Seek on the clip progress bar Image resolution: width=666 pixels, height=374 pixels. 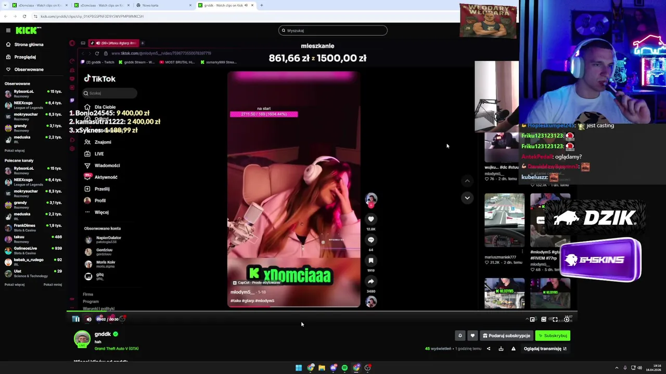[x=323, y=312]
